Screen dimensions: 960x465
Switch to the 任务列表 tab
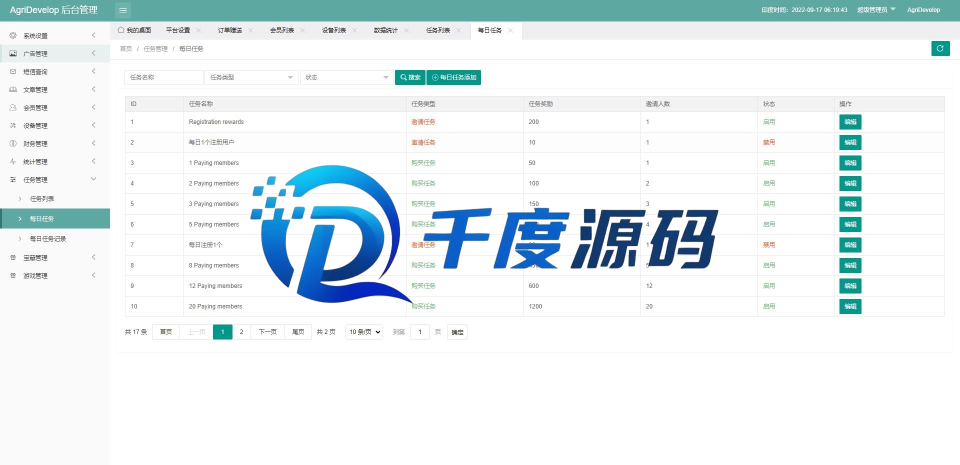pyautogui.click(x=438, y=30)
